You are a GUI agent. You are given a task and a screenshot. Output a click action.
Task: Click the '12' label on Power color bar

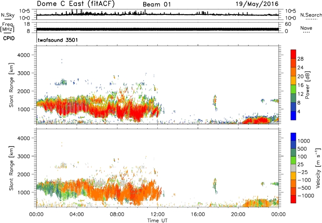300,94
